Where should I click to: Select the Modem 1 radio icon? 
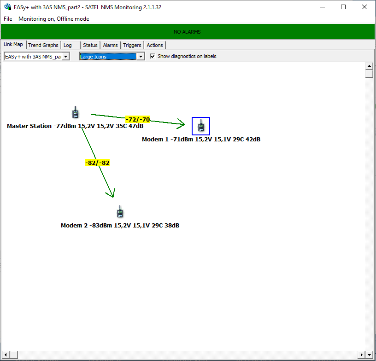pos(201,126)
